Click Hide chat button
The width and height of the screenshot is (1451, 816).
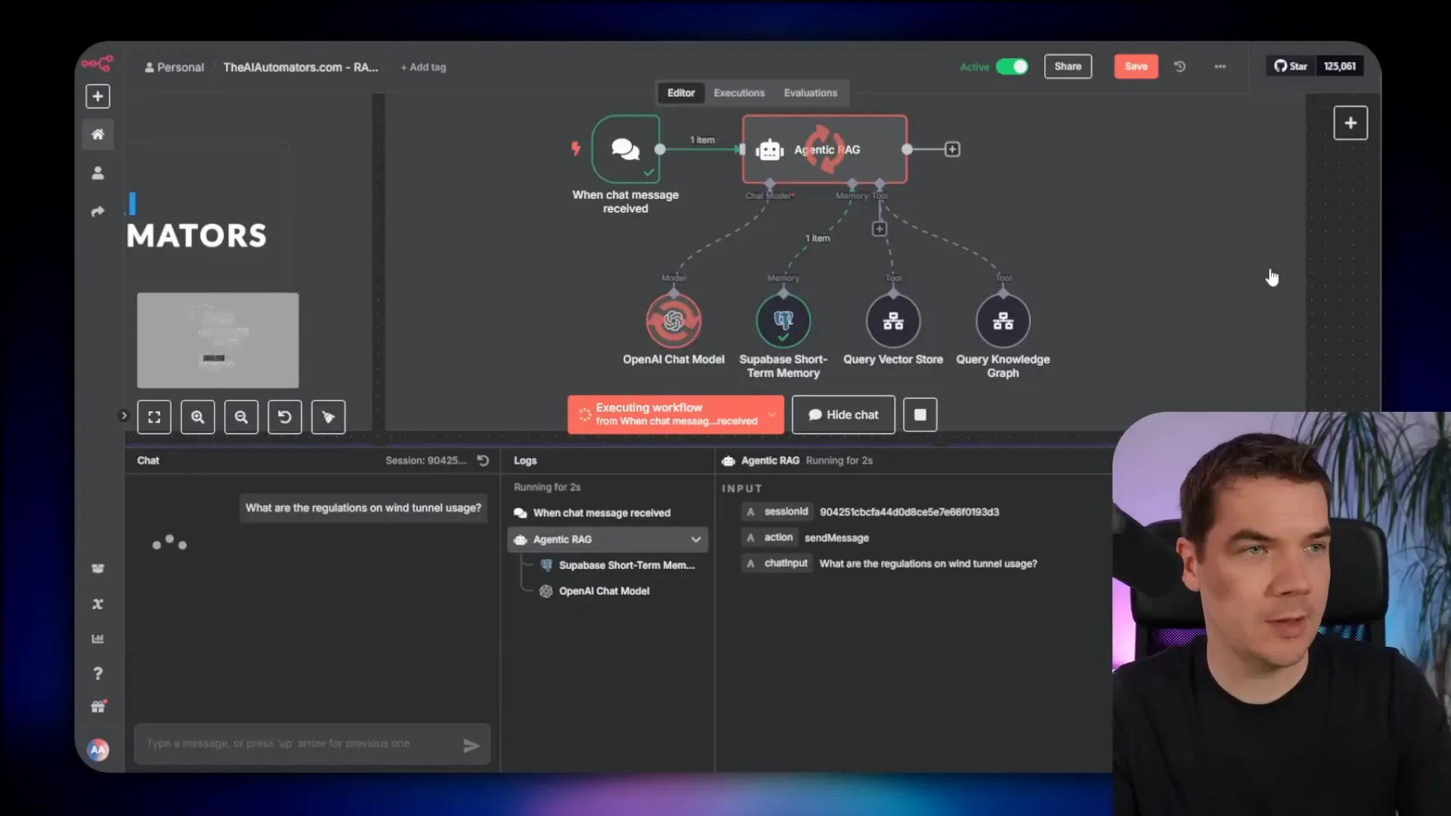843,415
